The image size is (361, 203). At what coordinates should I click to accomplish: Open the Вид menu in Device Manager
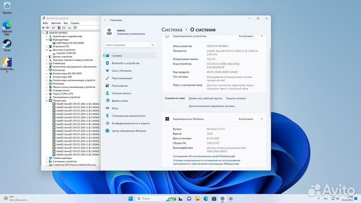[66, 23]
